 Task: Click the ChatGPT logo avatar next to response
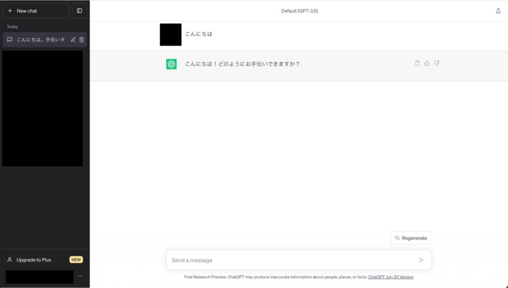tap(171, 64)
